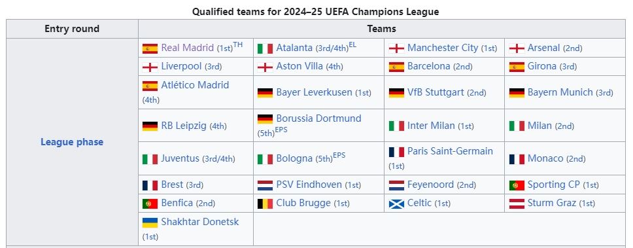633x248 pixels.
Task: Click the Ukrainian flag beside Shakhtar Donetsk
Action: (150, 222)
